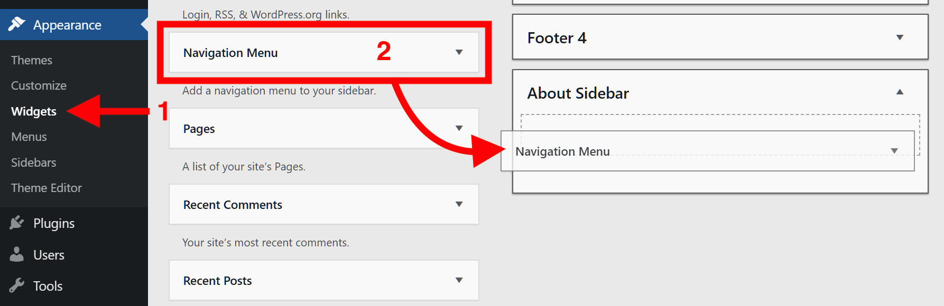Go to the Menus submenu item

(29, 137)
